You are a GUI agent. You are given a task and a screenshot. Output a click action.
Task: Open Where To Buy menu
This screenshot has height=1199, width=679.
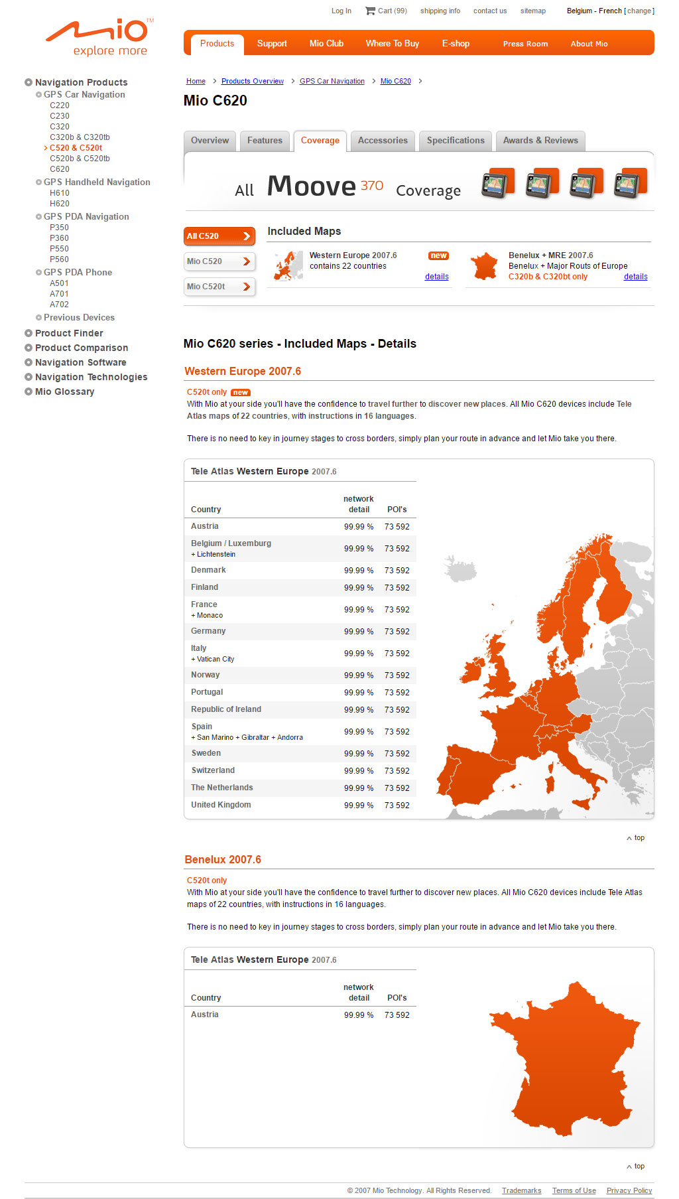393,44
